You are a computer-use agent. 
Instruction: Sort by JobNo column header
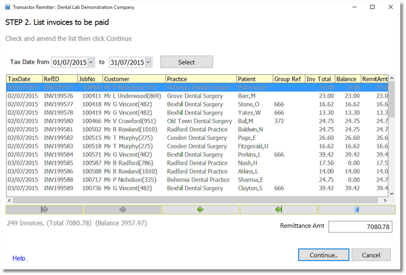tap(90, 79)
